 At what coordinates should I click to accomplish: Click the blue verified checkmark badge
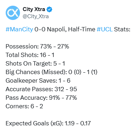click(49, 10)
